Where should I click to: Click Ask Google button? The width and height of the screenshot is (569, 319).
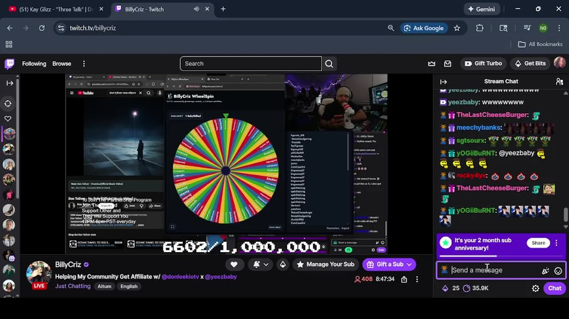click(x=423, y=28)
